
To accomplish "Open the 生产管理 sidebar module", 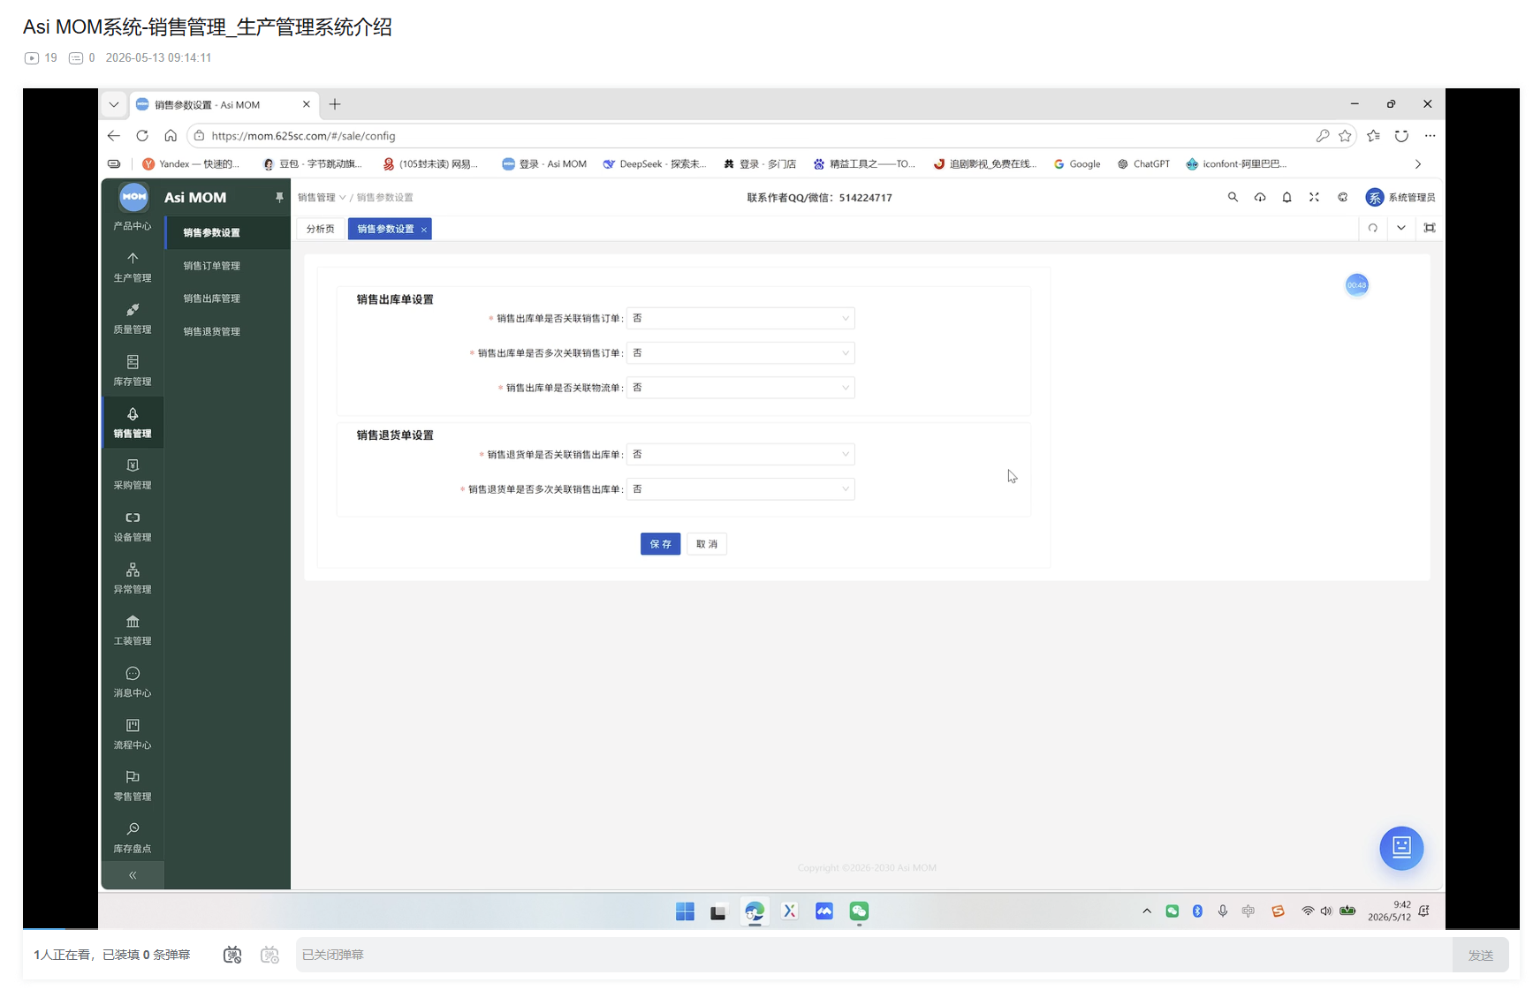I will 133,267.
